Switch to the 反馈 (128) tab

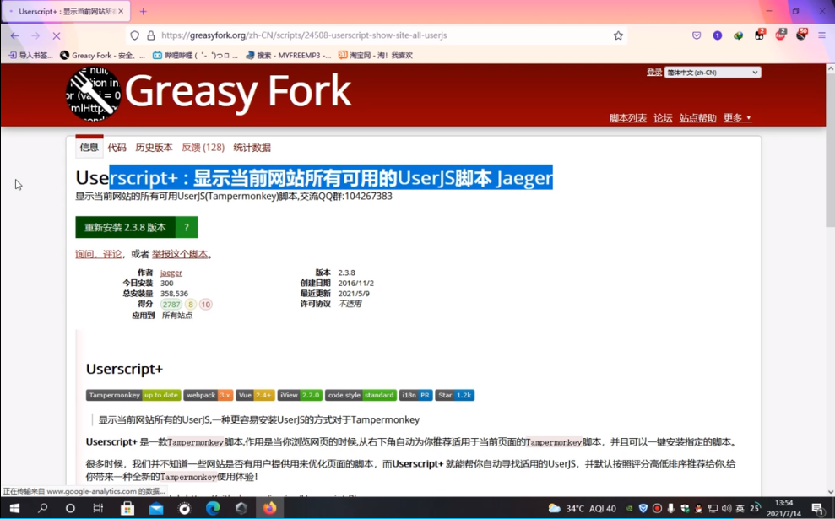pos(203,148)
